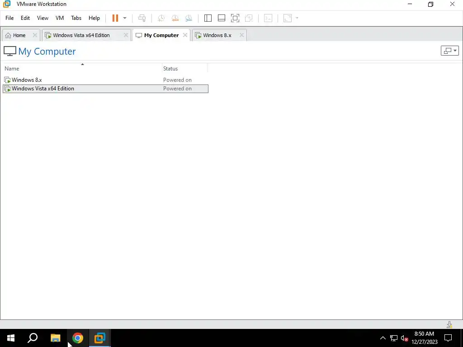463x347 pixels.
Task: Open File Explorer from taskbar
Action: coord(55,338)
